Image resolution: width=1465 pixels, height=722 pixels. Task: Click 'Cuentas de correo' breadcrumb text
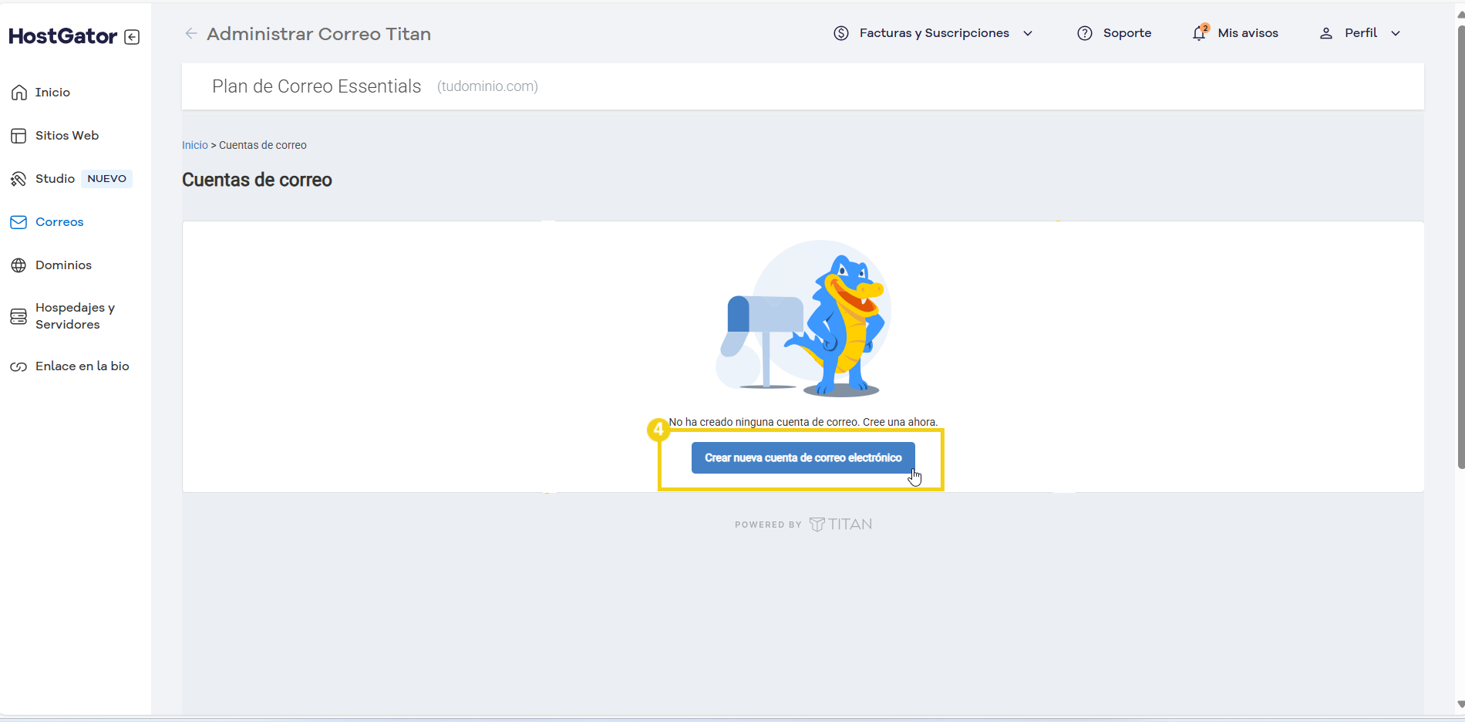click(263, 145)
